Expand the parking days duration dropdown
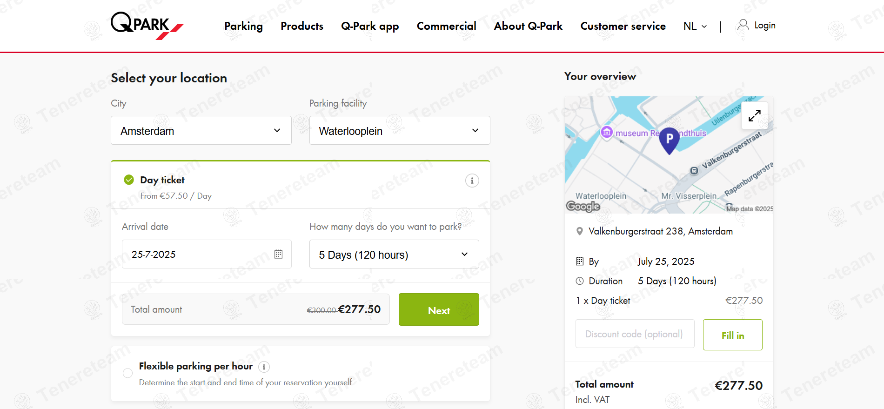 pos(394,255)
